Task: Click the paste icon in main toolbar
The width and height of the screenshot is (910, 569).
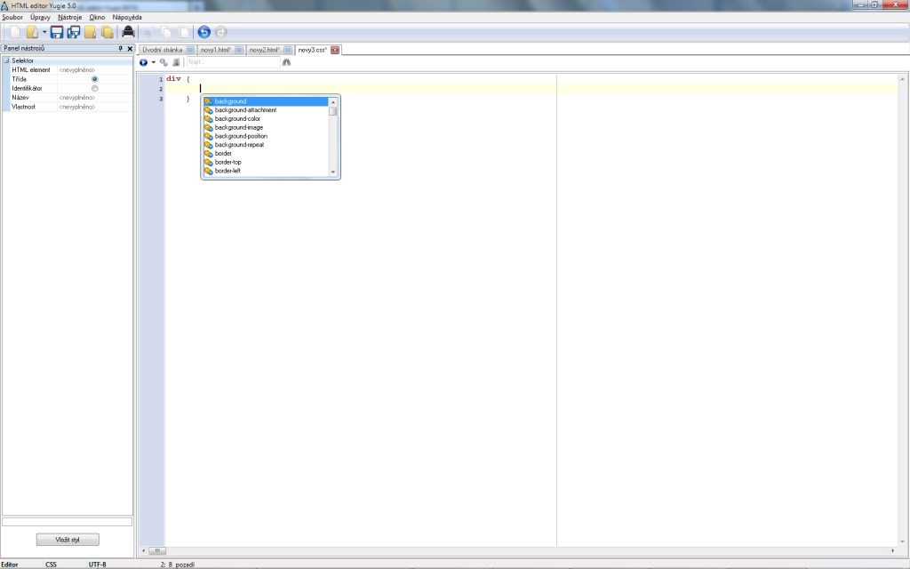Action: [184, 33]
